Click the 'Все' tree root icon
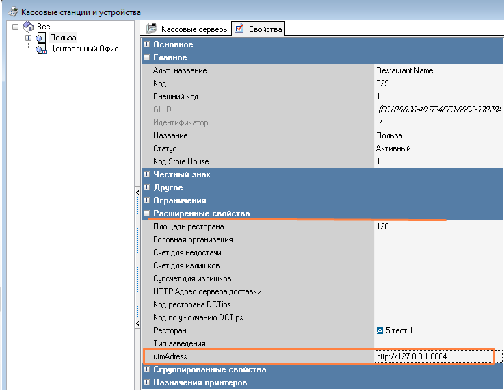This screenshot has width=504, height=390. pyautogui.click(x=27, y=26)
